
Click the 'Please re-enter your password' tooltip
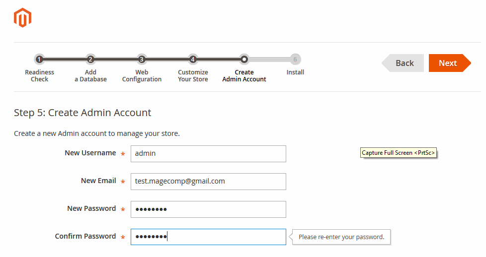pos(341,237)
